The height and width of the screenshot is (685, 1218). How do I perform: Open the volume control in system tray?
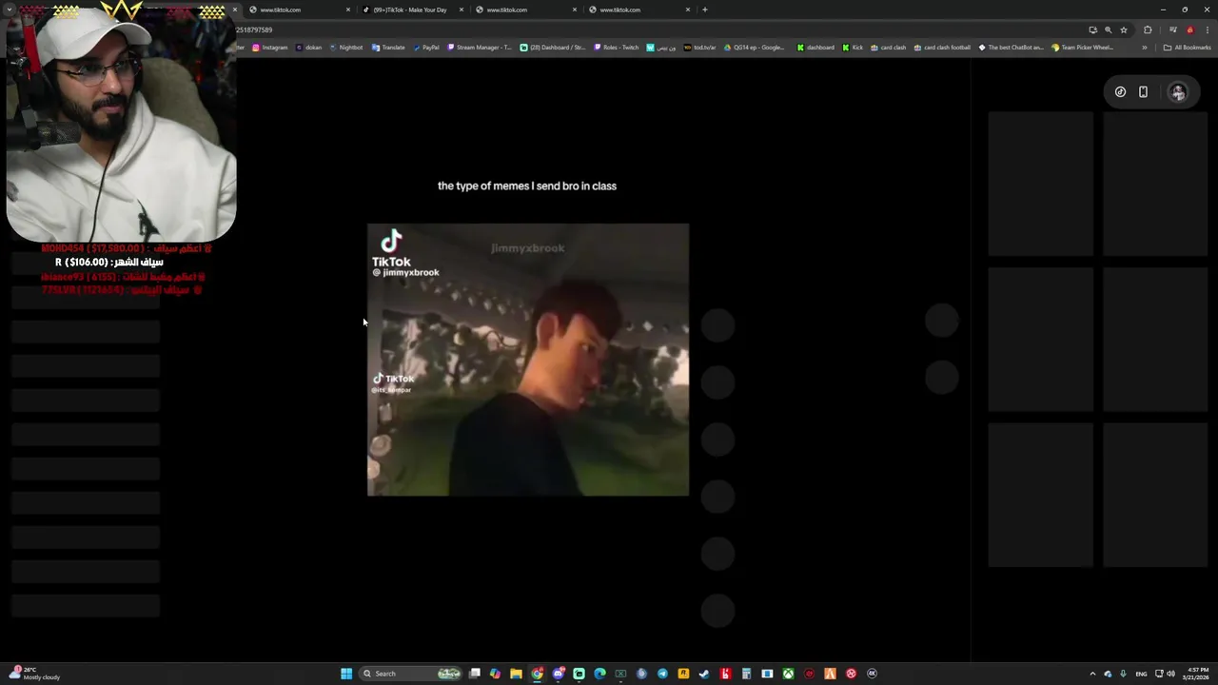1170,674
